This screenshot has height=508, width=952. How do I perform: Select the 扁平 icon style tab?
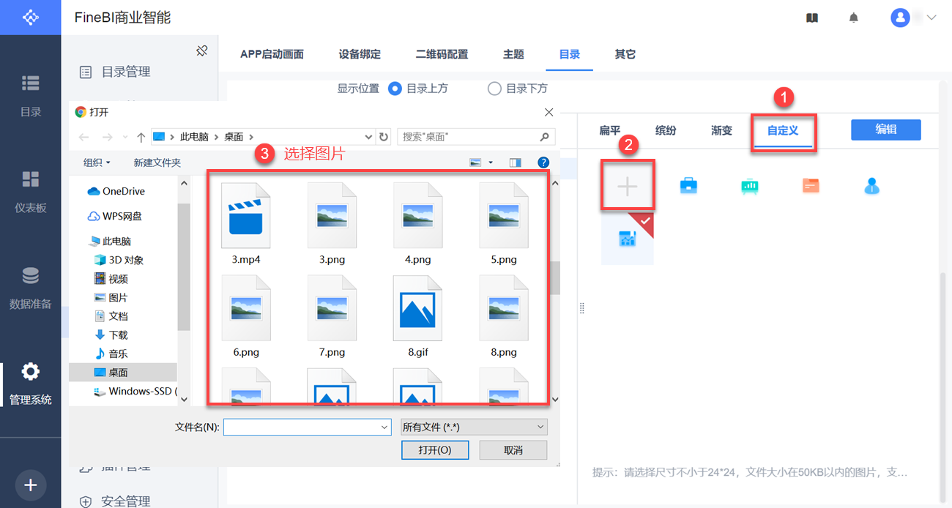tap(610, 130)
